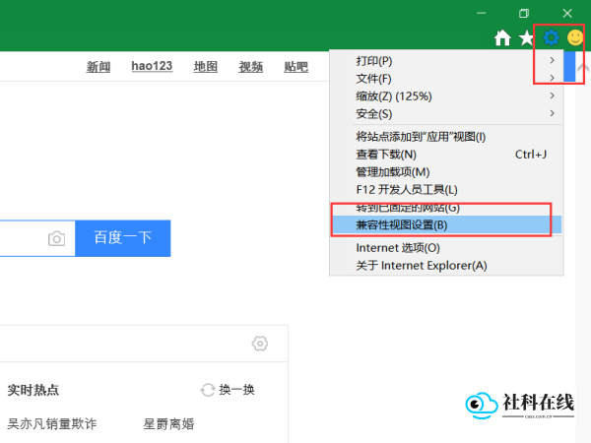Open the 文件(F) menu entry

pos(446,79)
